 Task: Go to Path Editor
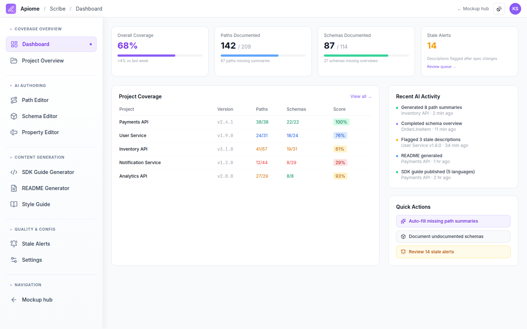51,100
